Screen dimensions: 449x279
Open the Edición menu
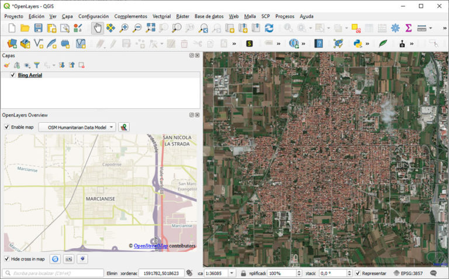(36, 16)
